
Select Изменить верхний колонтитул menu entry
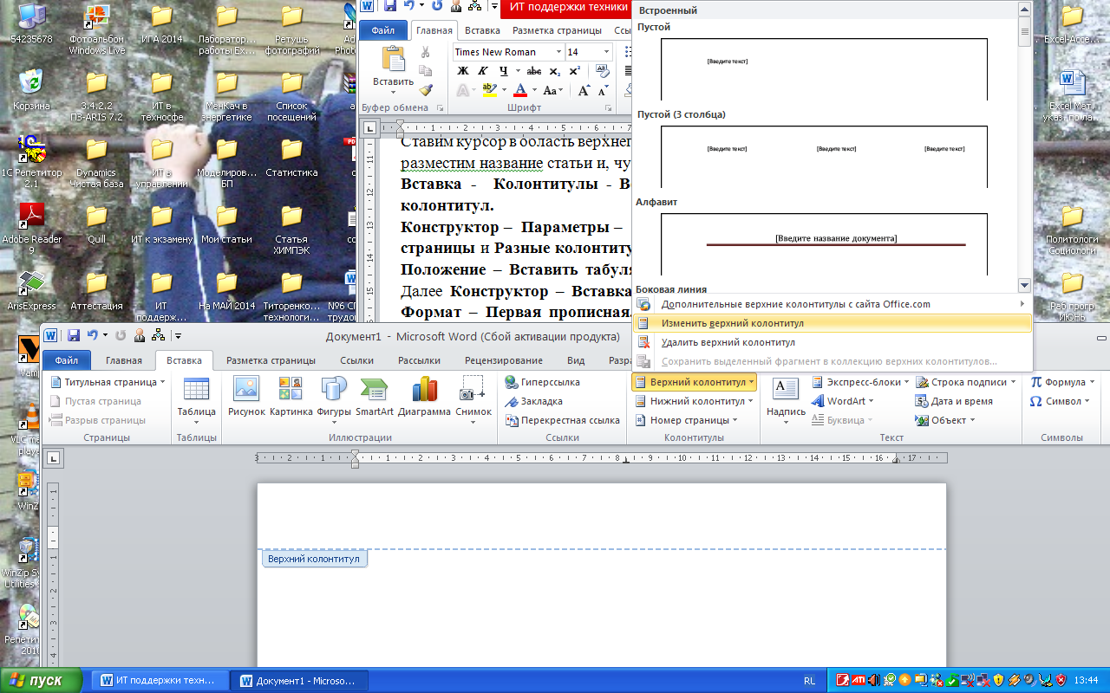point(832,323)
